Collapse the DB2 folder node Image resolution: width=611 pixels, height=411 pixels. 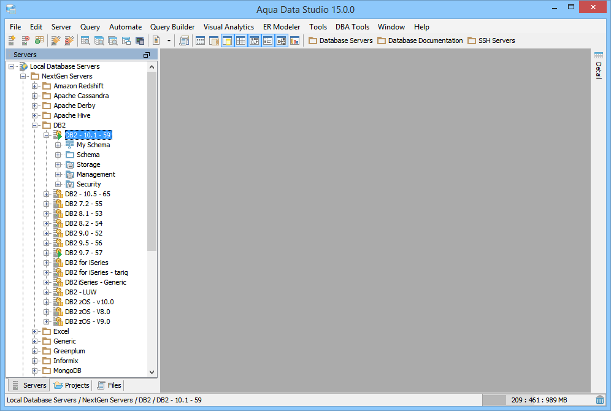coord(35,125)
